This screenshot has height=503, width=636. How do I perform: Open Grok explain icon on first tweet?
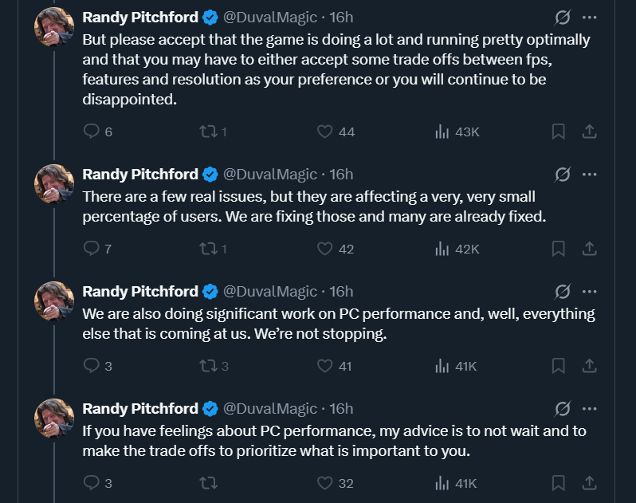pos(562,18)
